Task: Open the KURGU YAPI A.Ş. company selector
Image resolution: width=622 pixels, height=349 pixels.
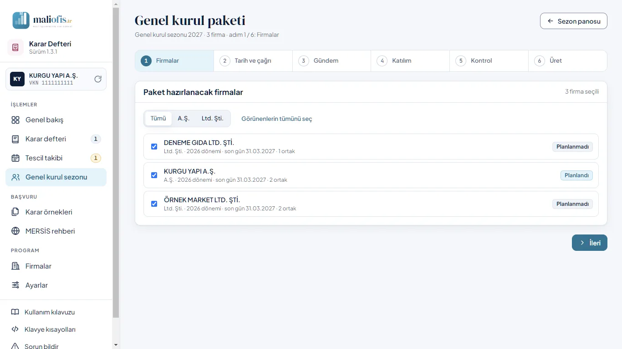Action: tap(56, 79)
